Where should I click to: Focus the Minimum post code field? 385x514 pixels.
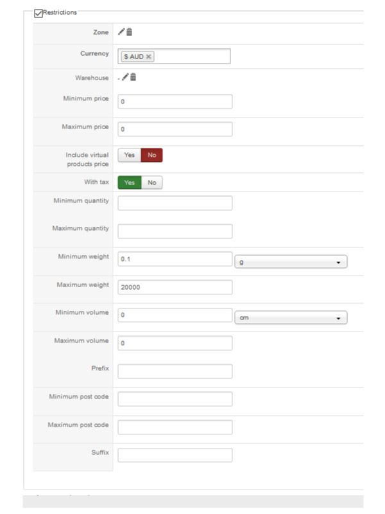[x=175, y=399]
